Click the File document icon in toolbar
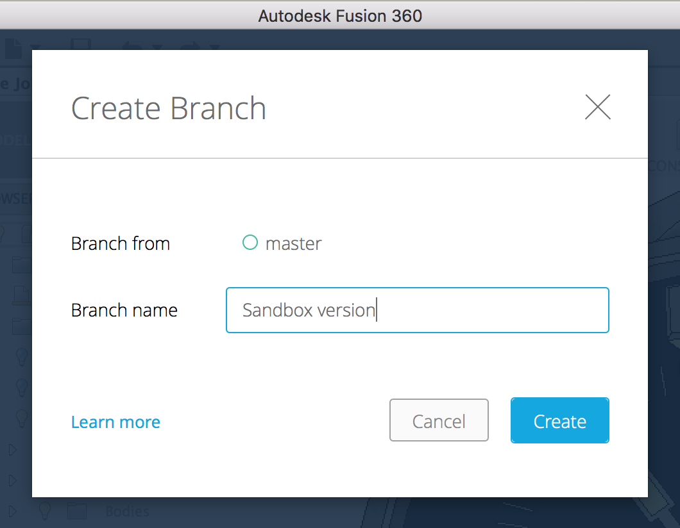Image resolution: width=680 pixels, height=528 pixels. [x=13, y=47]
